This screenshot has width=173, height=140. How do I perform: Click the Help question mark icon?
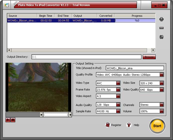click(x=129, y=125)
